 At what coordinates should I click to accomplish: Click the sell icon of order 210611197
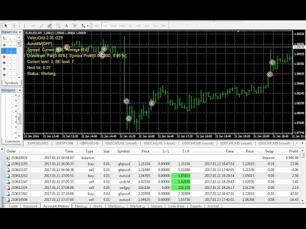tap(8, 170)
